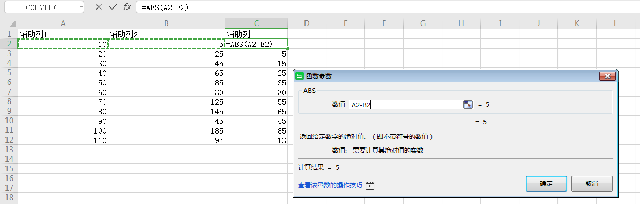Viewport: 640px width, 204px height.
Task: Click cell B8 with value 125
Action: pyautogui.click(x=167, y=101)
